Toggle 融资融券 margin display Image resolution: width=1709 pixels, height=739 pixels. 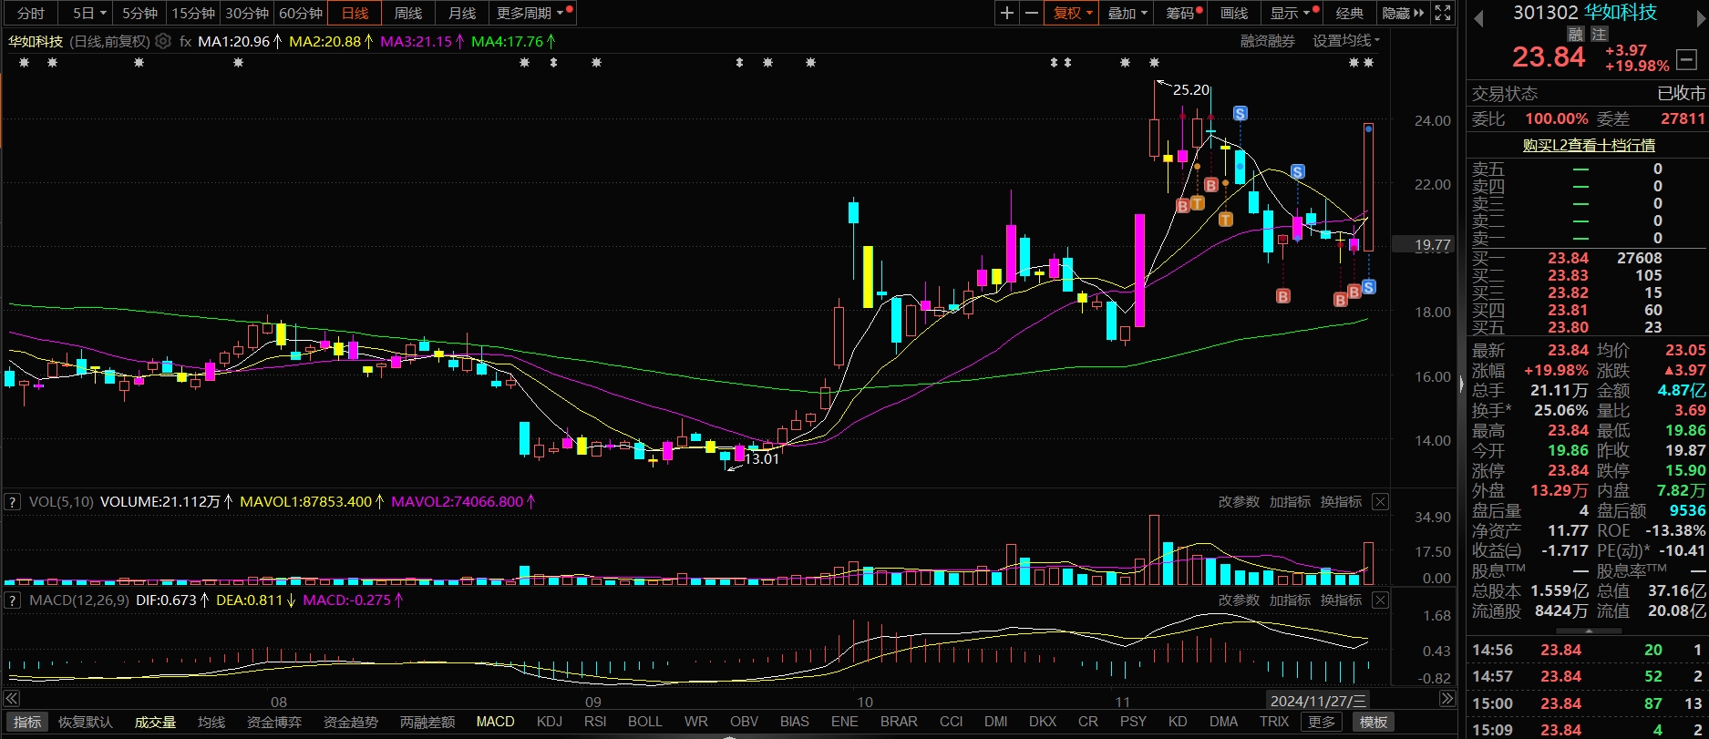click(x=1267, y=41)
